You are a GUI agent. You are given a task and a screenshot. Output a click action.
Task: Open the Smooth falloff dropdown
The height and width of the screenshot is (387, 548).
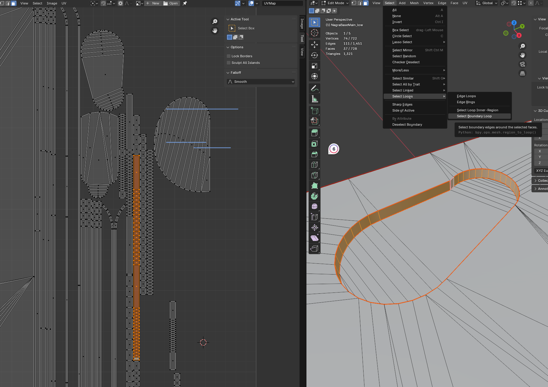pos(261,82)
